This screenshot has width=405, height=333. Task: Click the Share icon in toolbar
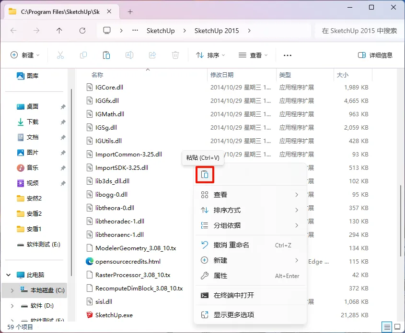click(152, 55)
